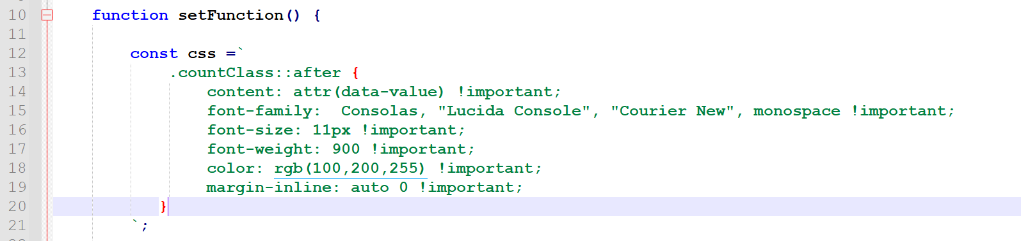Click the "Lucida Console" string

[x=514, y=110]
